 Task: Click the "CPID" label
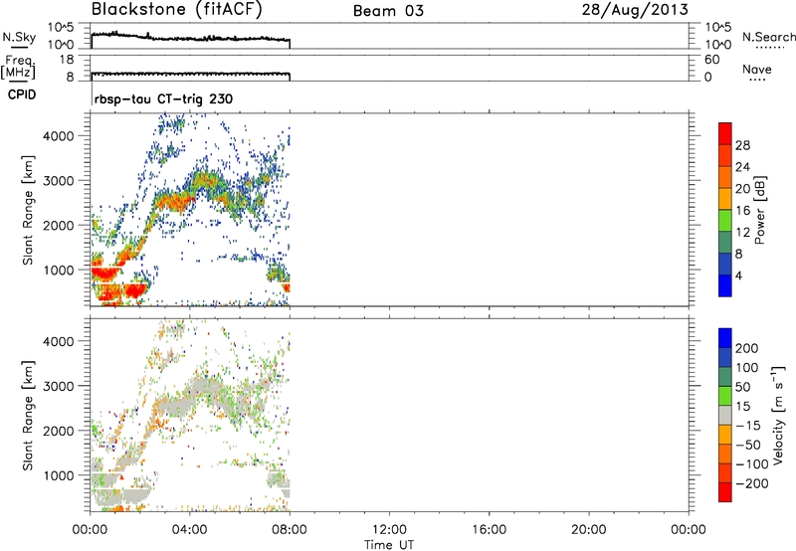[21, 94]
